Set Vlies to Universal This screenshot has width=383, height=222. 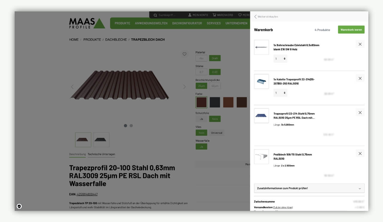[217, 133]
